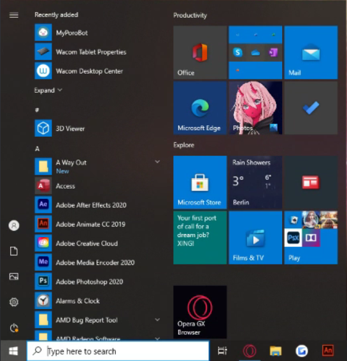This screenshot has width=347, height=361.
Task: Launch Wacom Desktop Center
Action: click(97, 71)
